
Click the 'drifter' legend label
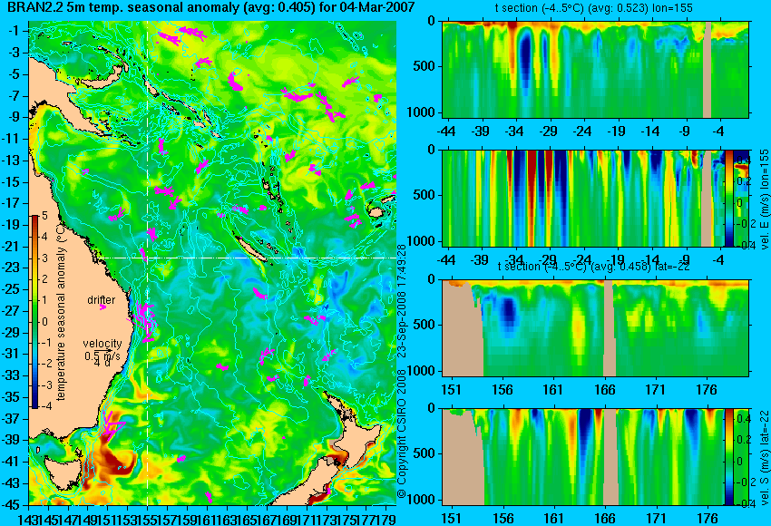[x=102, y=300]
